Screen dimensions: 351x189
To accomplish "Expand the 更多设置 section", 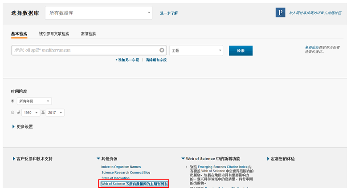I will [22, 127].
